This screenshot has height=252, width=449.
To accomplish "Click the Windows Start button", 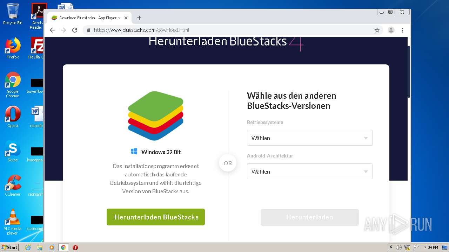I will point(10,247).
